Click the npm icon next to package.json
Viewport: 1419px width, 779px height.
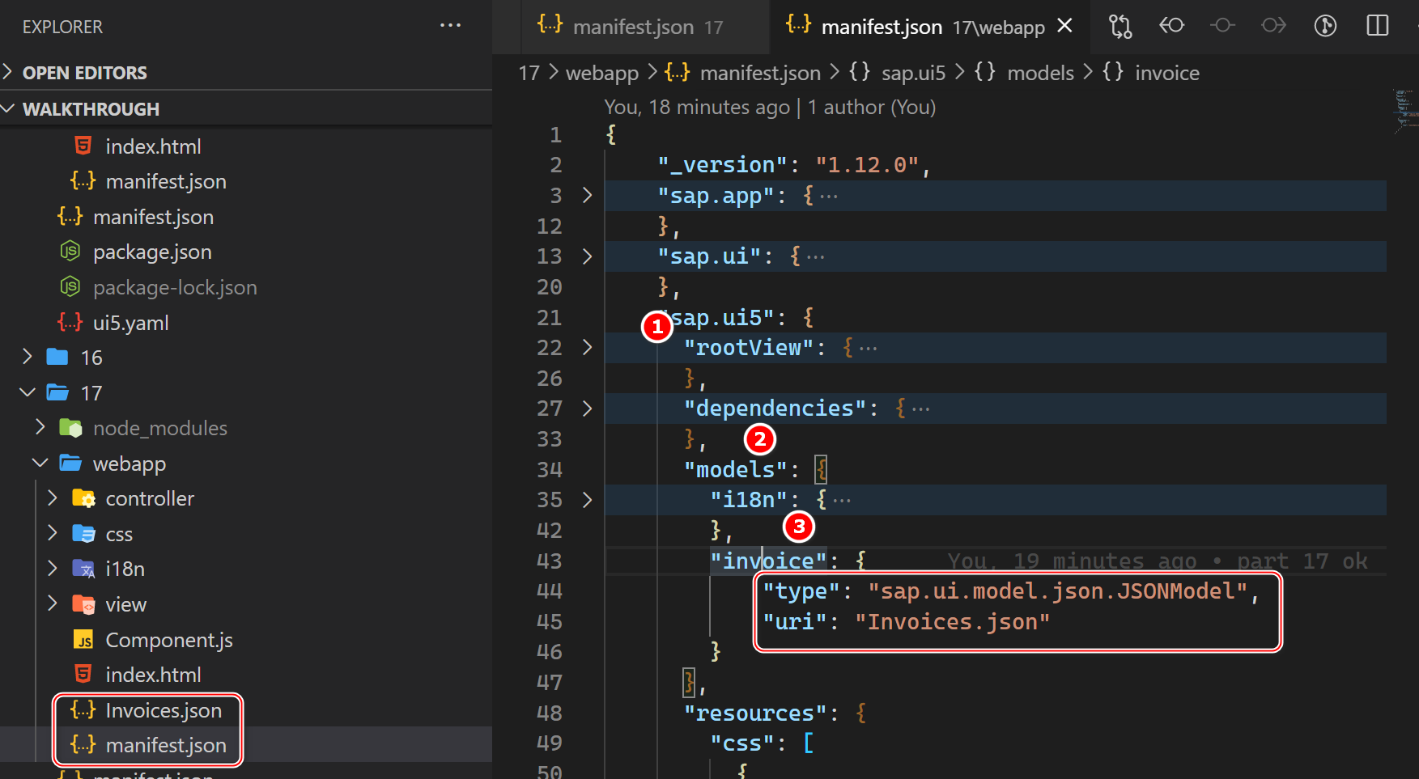pyautogui.click(x=70, y=251)
